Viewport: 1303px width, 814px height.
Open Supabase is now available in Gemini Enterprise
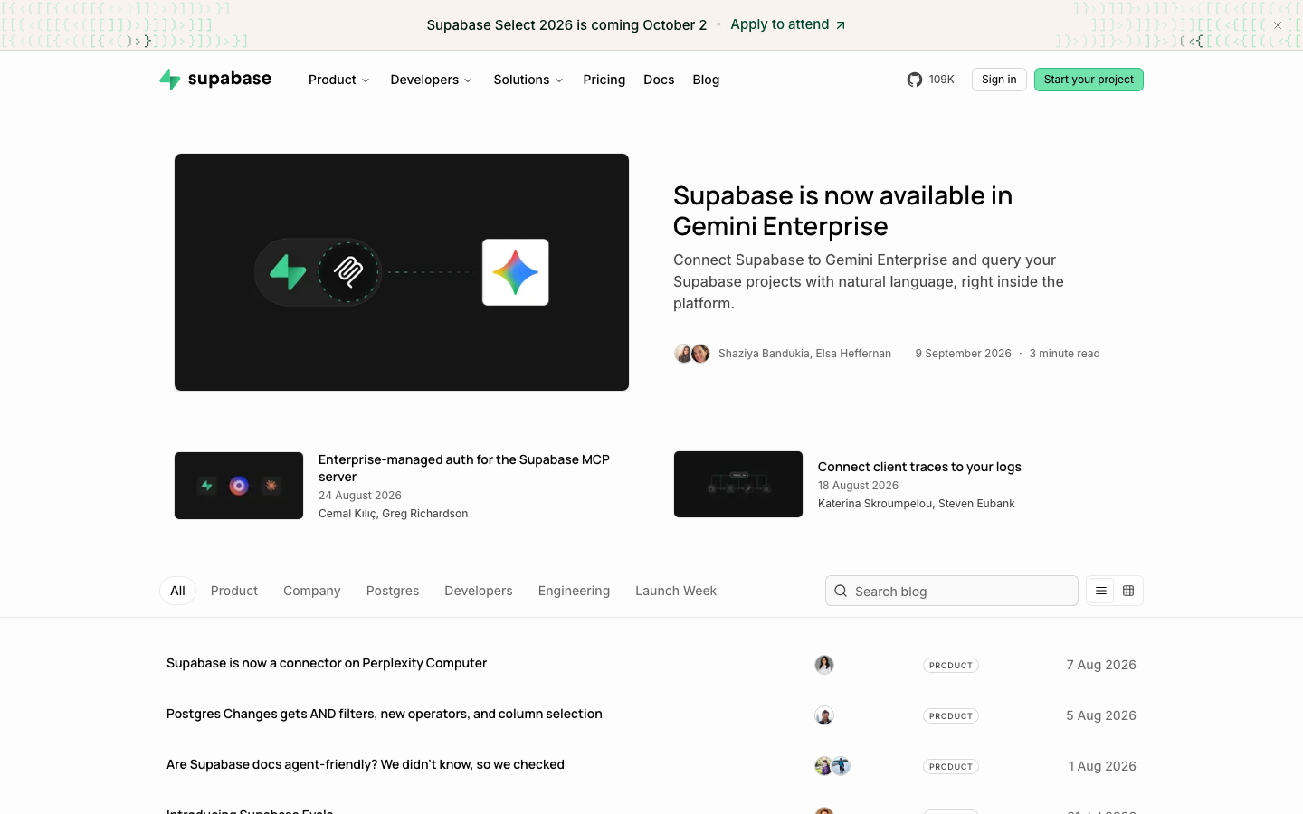tap(842, 211)
